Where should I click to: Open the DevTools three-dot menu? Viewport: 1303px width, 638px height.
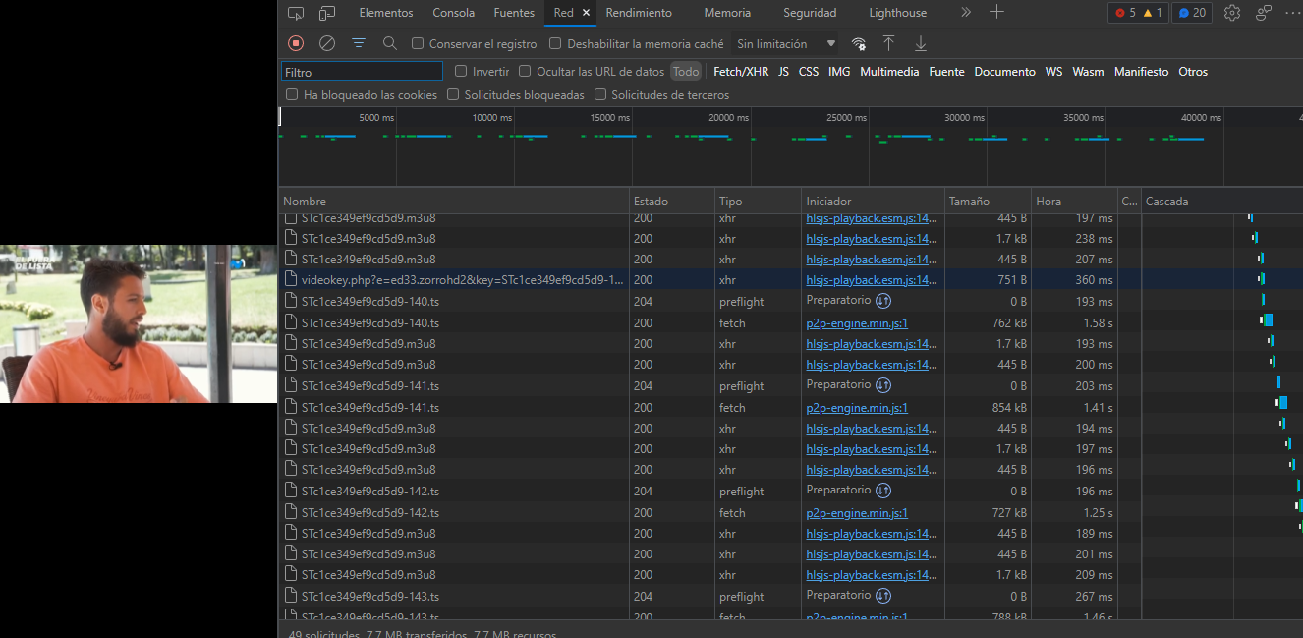coord(1291,13)
